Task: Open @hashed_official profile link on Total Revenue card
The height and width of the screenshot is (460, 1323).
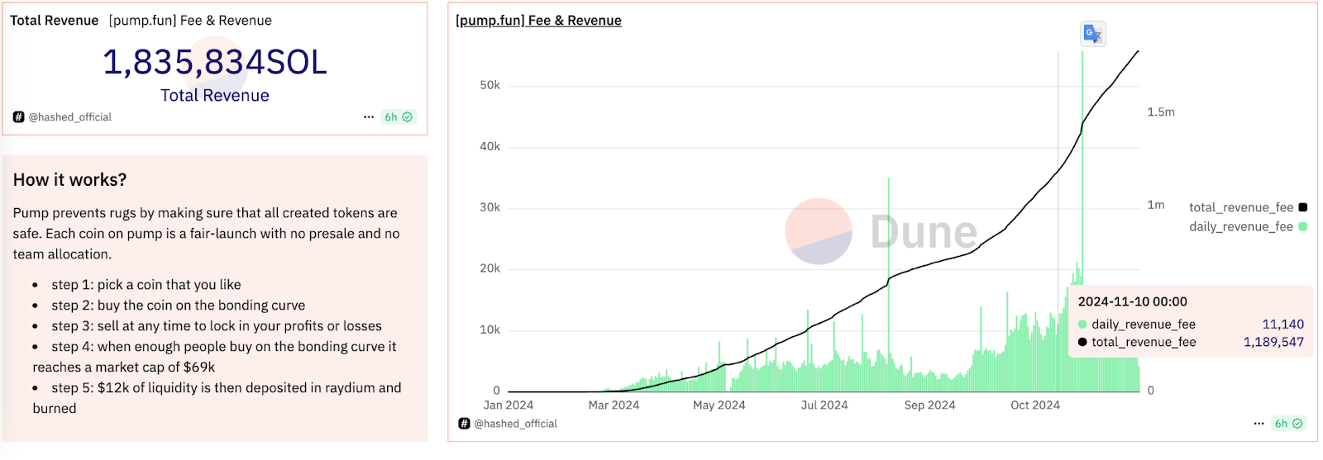Action: 70,117
